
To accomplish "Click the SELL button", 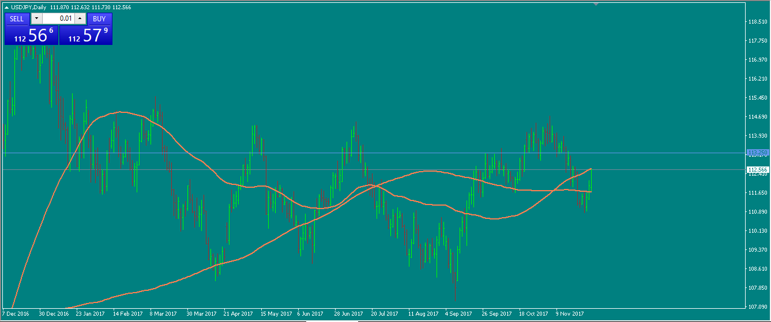I will pyautogui.click(x=17, y=18).
